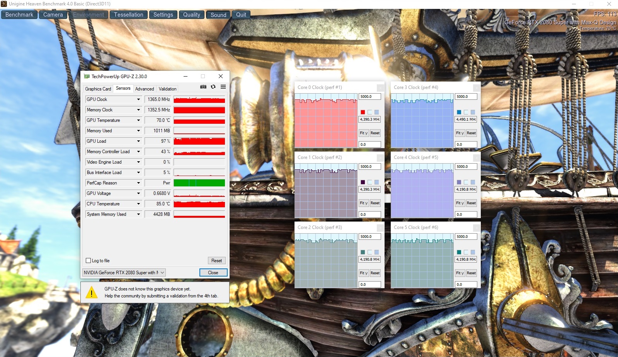Click the Core 0 Clock minimum field 0.0
Image resolution: width=618 pixels, height=357 pixels.
tap(370, 145)
